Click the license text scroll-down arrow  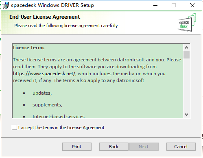(x=186, y=115)
